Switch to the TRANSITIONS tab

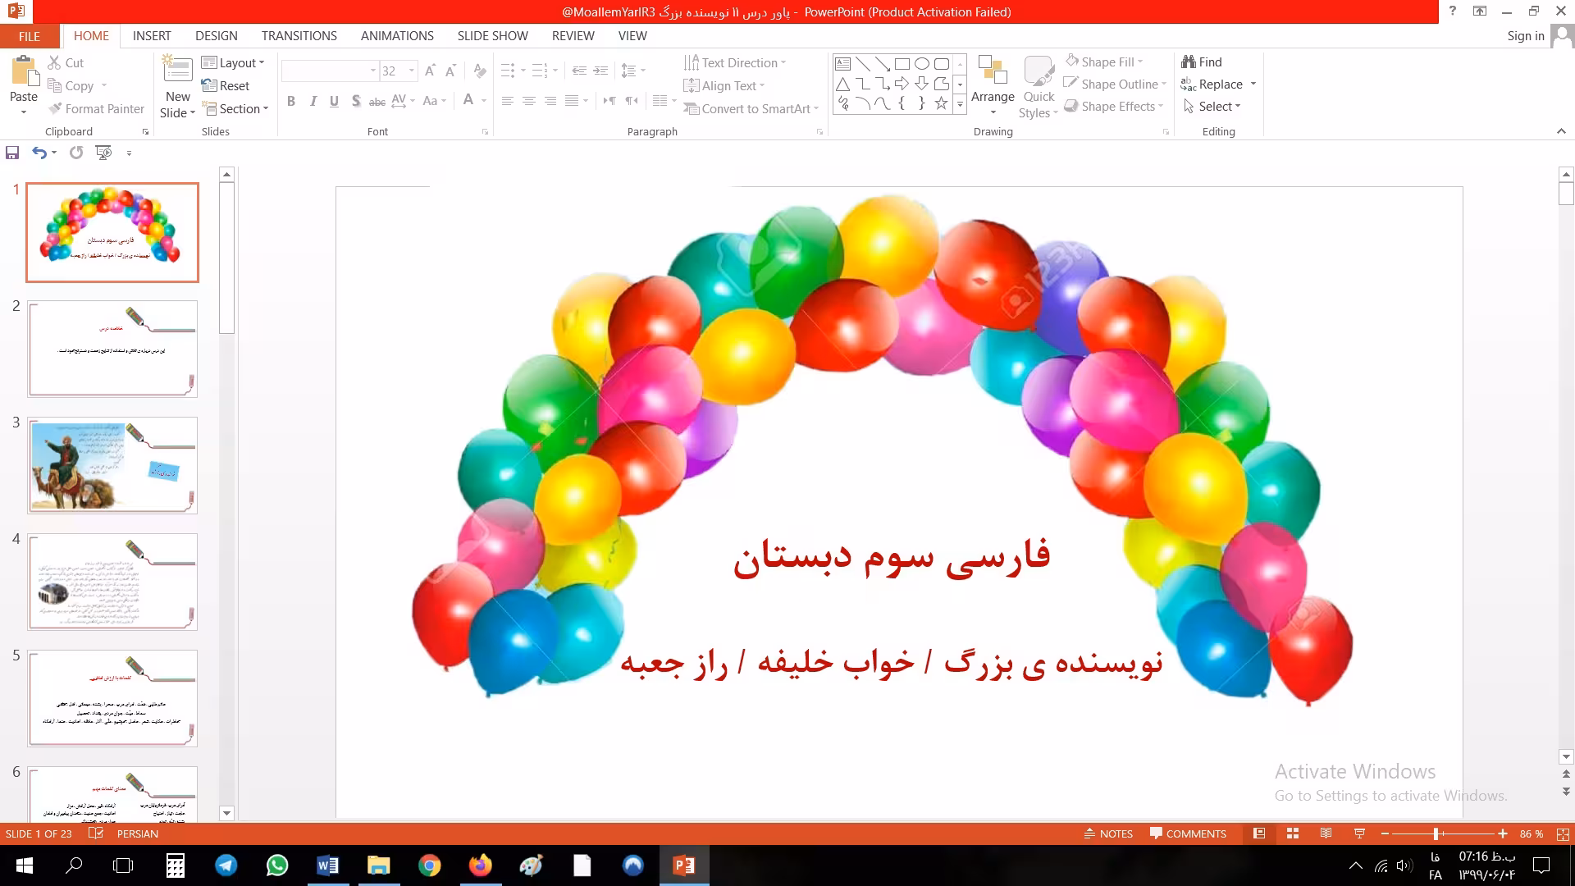pos(299,36)
